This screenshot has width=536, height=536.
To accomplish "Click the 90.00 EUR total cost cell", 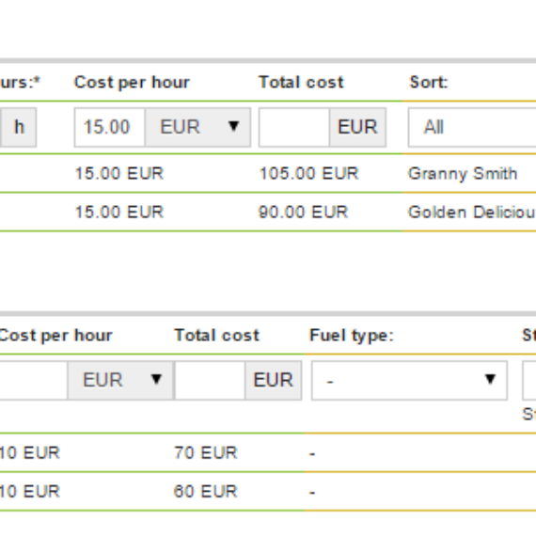I will tap(304, 212).
